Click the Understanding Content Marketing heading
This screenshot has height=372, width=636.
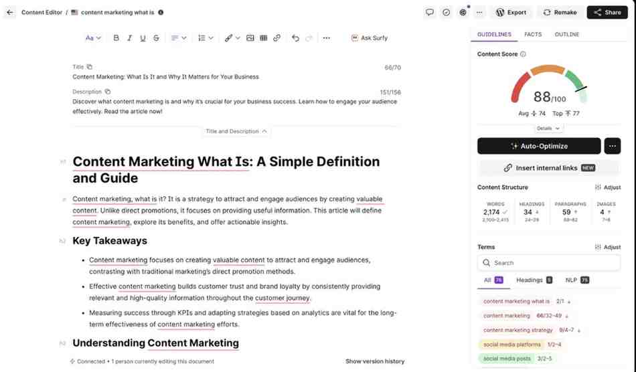(x=156, y=343)
